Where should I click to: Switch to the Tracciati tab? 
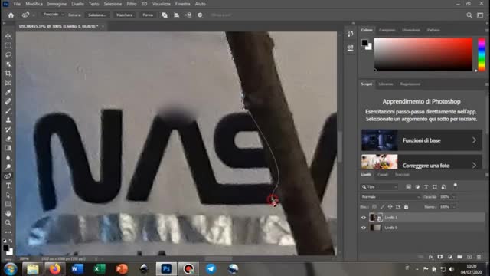pos(402,175)
